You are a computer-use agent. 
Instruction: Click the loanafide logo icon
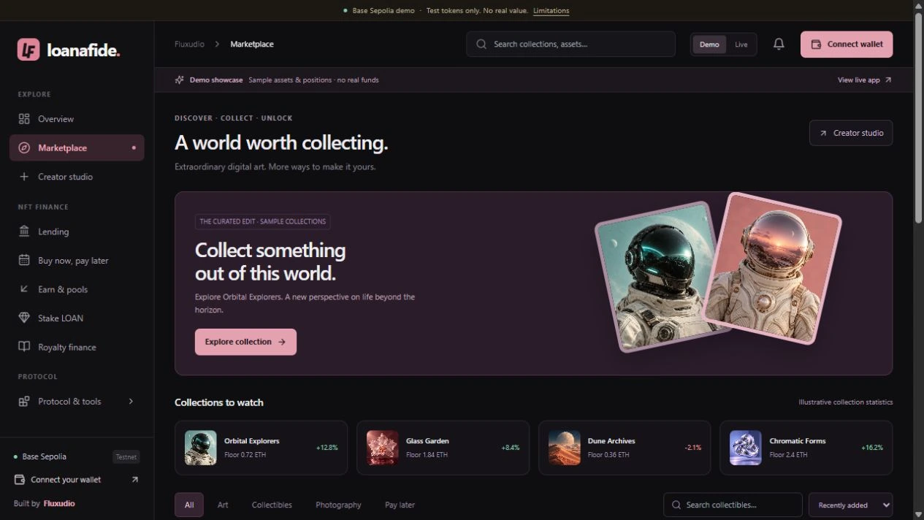point(28,50)
